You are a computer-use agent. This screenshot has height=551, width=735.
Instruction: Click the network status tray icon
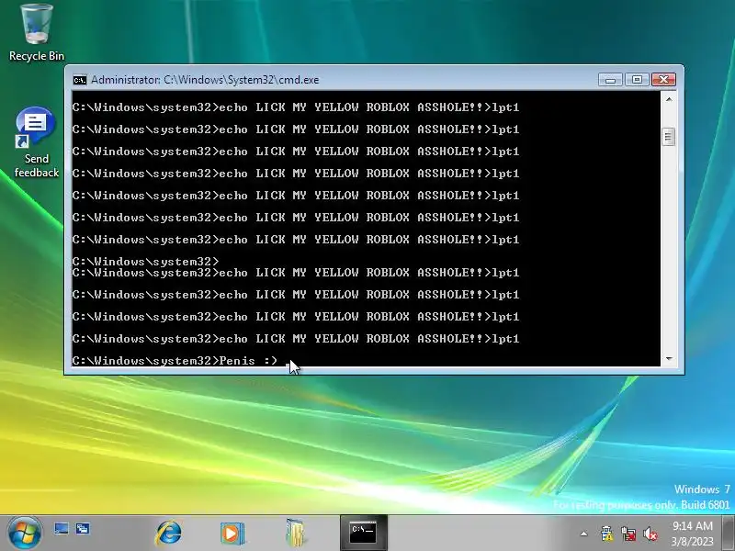tap(628, 534)
